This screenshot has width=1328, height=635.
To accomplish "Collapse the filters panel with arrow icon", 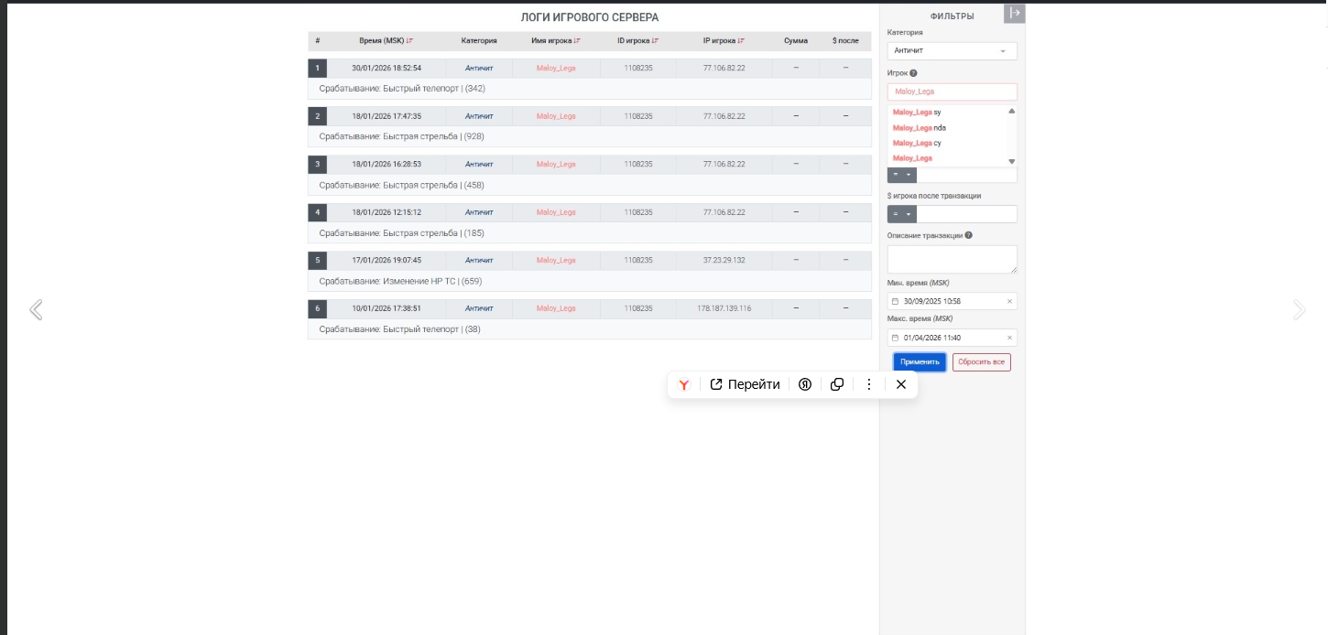I will [x=1015, y=13].
